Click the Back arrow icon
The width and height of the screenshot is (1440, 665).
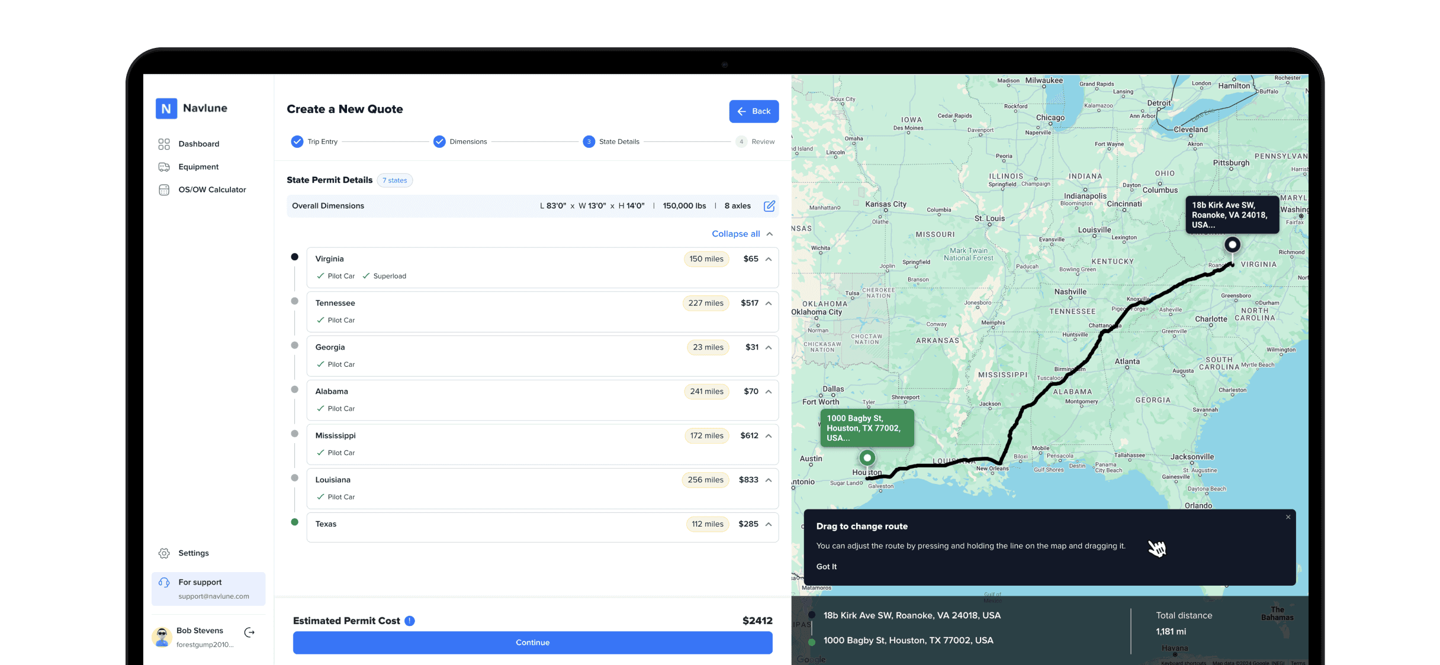click(x=742, y=111)
